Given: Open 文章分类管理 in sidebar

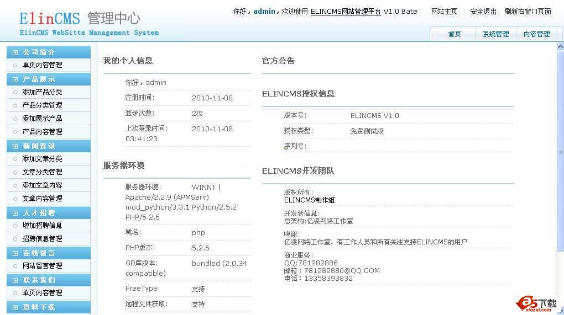Looking at the screenshot, I should (x=42, y=172).
